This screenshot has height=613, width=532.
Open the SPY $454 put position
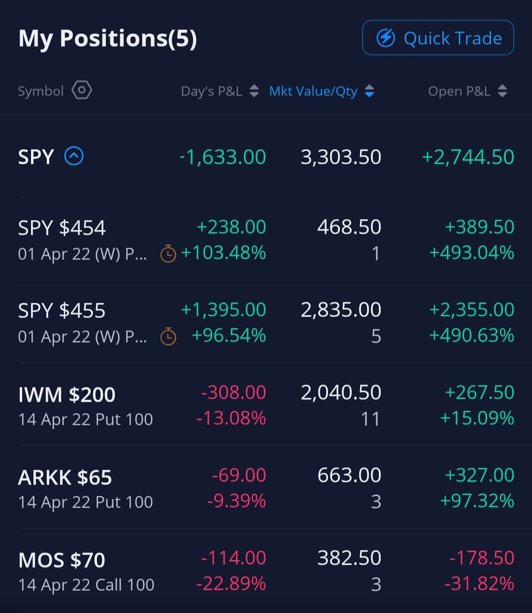pyautogui.click(x=266, y=240)
